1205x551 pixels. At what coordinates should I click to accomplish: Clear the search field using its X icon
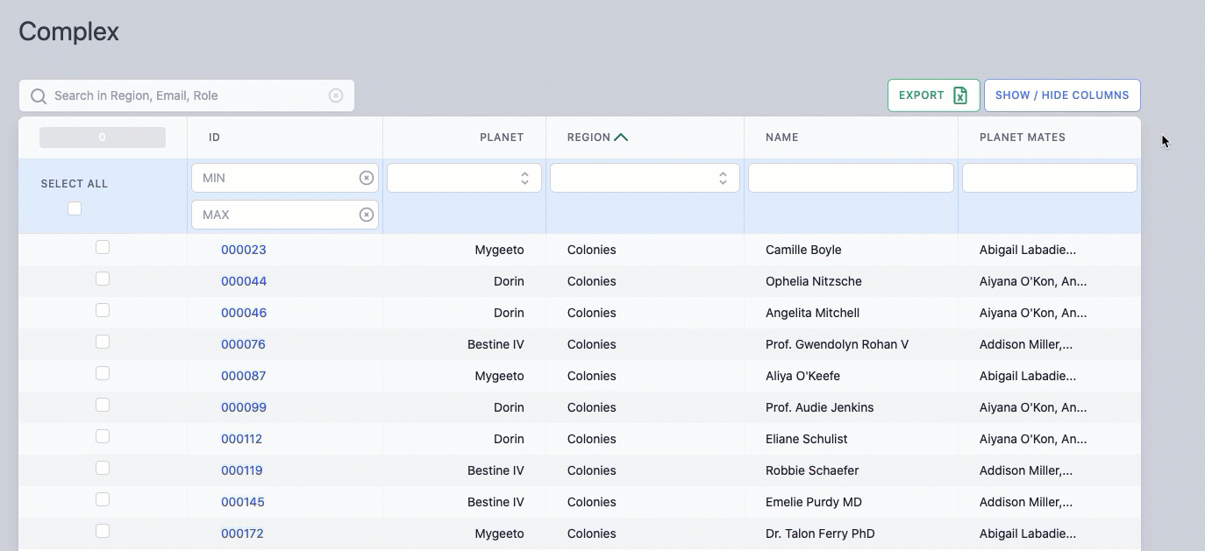pyautogui.click(x=336, y=95)
